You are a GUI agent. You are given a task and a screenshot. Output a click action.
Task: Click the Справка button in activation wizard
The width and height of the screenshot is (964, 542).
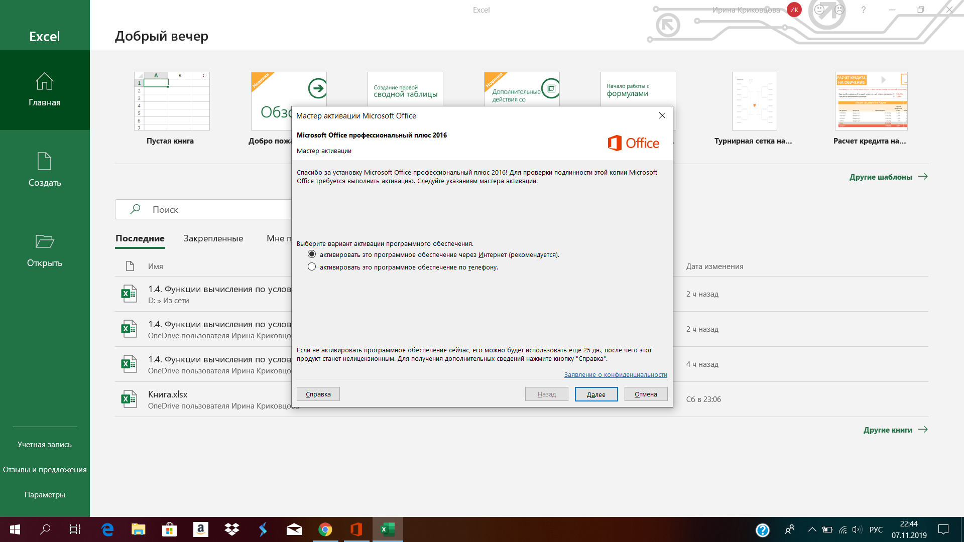pyautogui.click(x=318, y=394)
